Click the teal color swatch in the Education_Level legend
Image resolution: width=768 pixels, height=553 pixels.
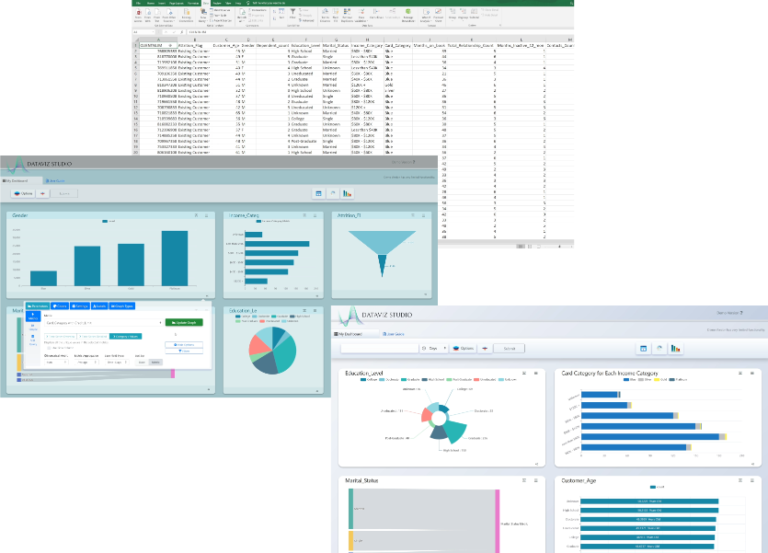(x=402, y=379)
